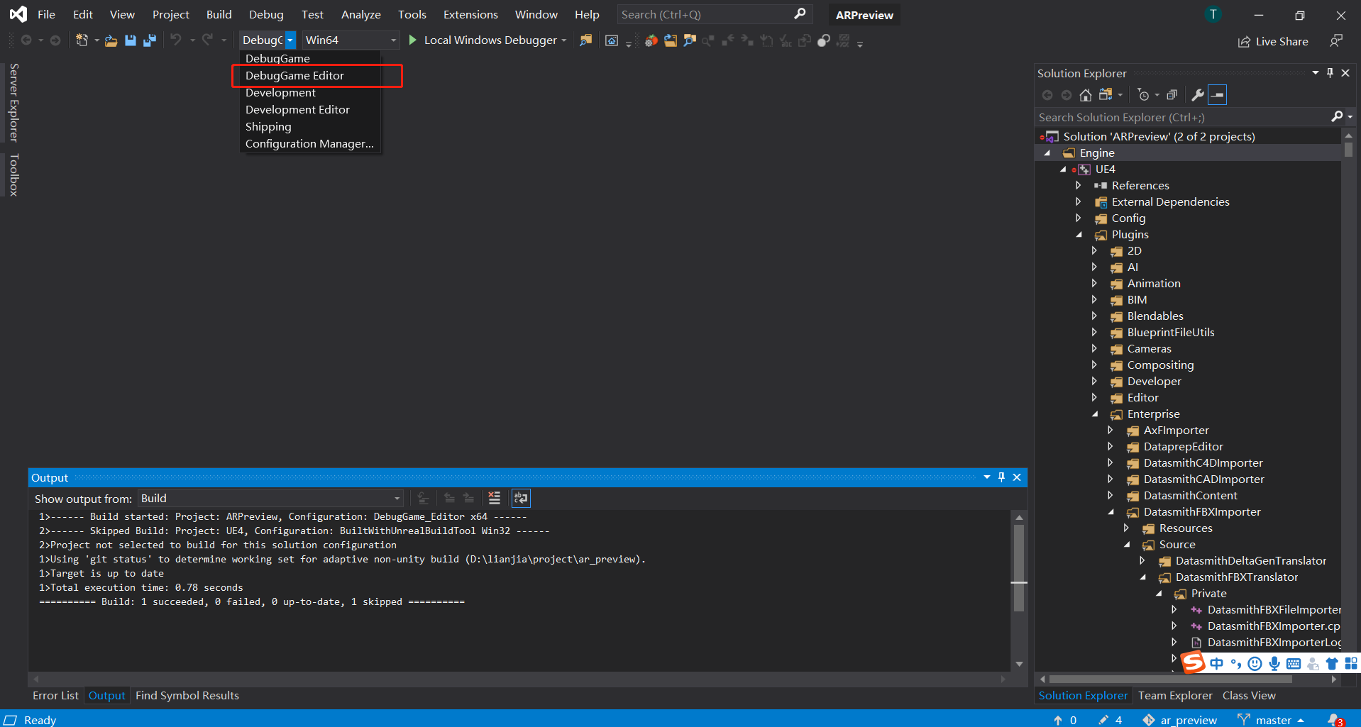Screen dimensions: 1361x727
Task: Click the Open File folder icon
Action: point(111,41)
